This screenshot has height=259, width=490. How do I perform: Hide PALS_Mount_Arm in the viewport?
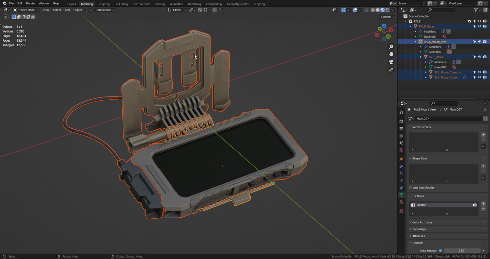pyautogui.click(x=479, y=42)
